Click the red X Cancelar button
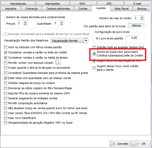 pos(120,143)
